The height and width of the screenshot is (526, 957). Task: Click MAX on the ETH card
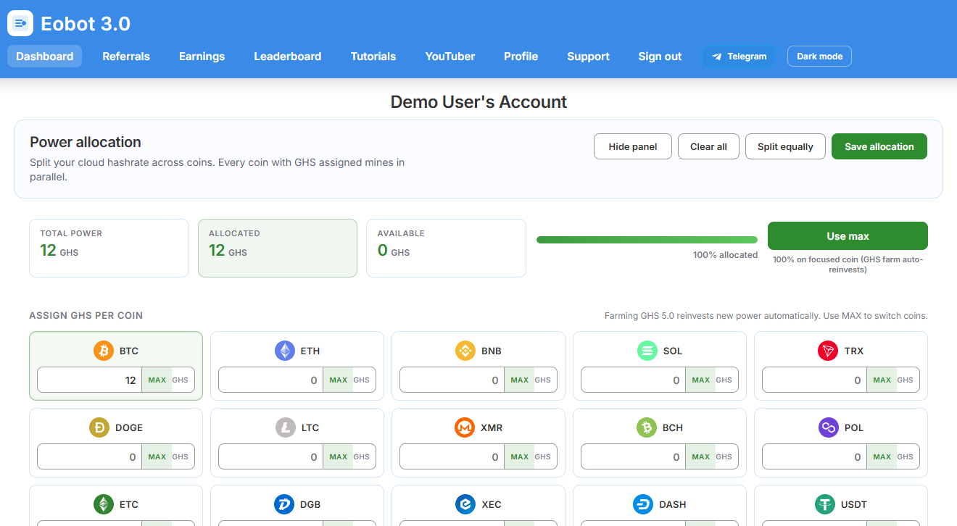pos(338,380)
